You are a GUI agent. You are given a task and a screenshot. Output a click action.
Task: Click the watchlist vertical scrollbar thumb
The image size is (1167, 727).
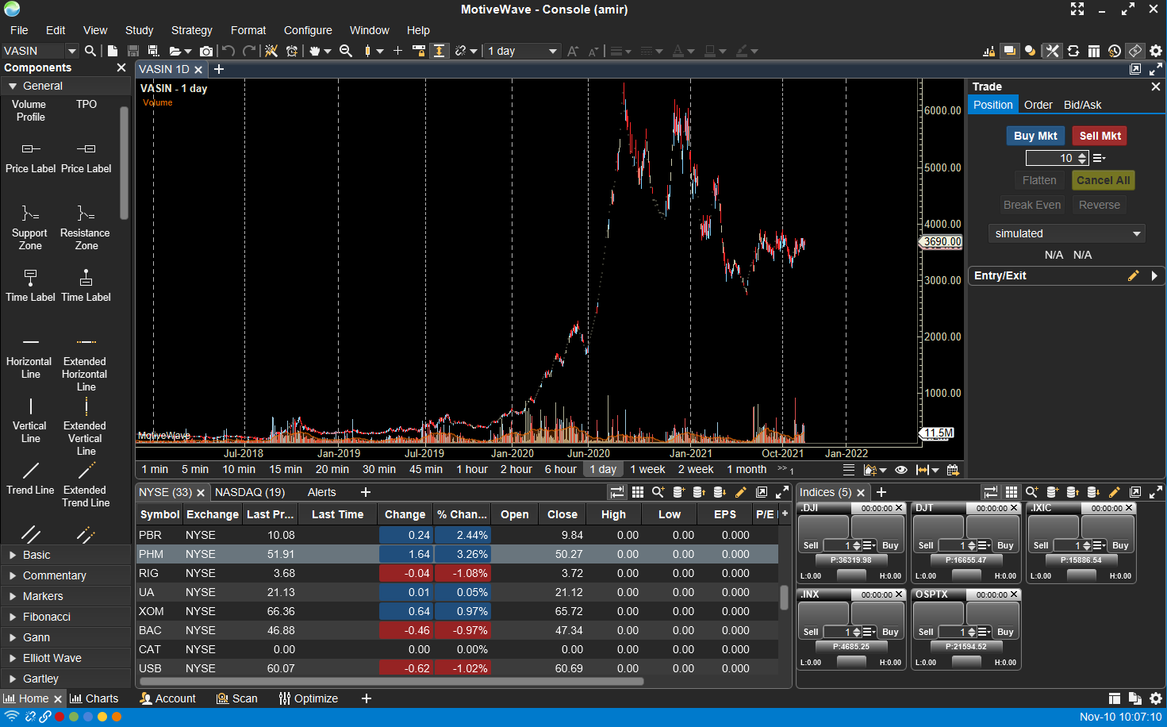coord(784,598)
